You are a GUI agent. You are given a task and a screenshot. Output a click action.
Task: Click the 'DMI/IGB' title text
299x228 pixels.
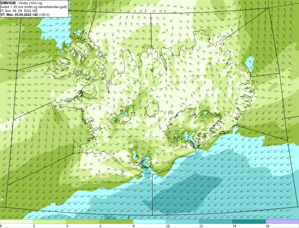pyautogui.click(x=8, y=3)
